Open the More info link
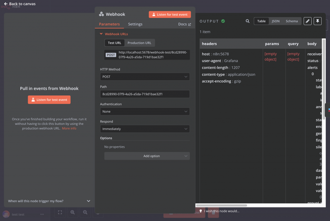The image size is (330, 221). [x=69, y=128]
